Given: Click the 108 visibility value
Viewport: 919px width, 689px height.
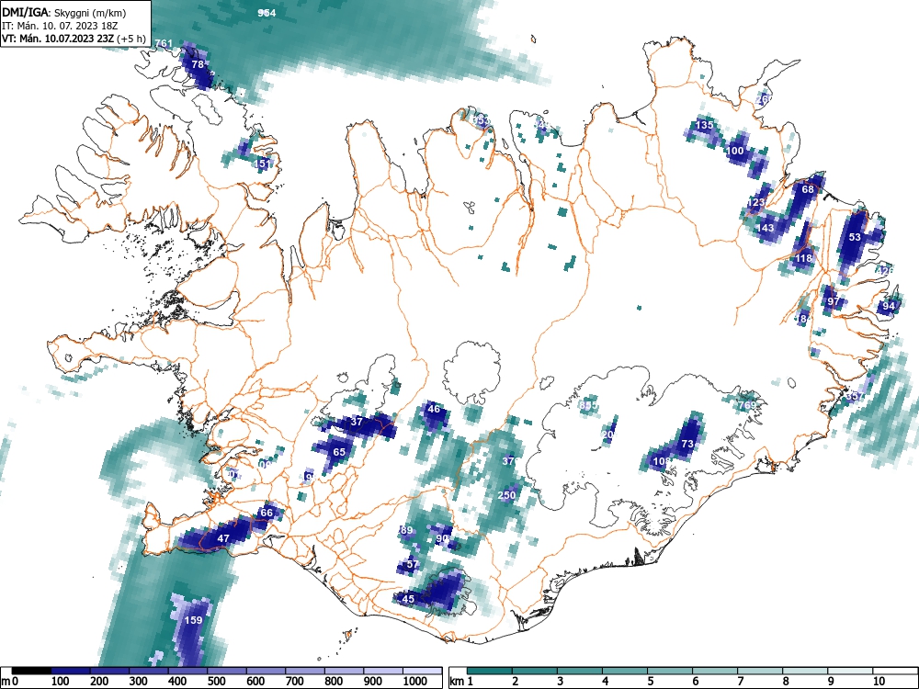Looking at the screenshot, I should point(661,461).
